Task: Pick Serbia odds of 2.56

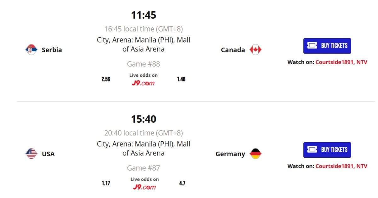Action: point(106,79)
